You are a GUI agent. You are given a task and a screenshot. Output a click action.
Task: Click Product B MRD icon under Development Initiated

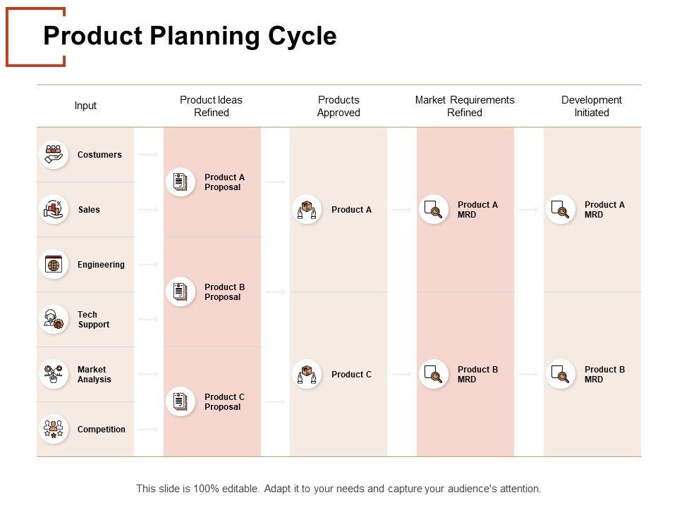tap(561, 374)
